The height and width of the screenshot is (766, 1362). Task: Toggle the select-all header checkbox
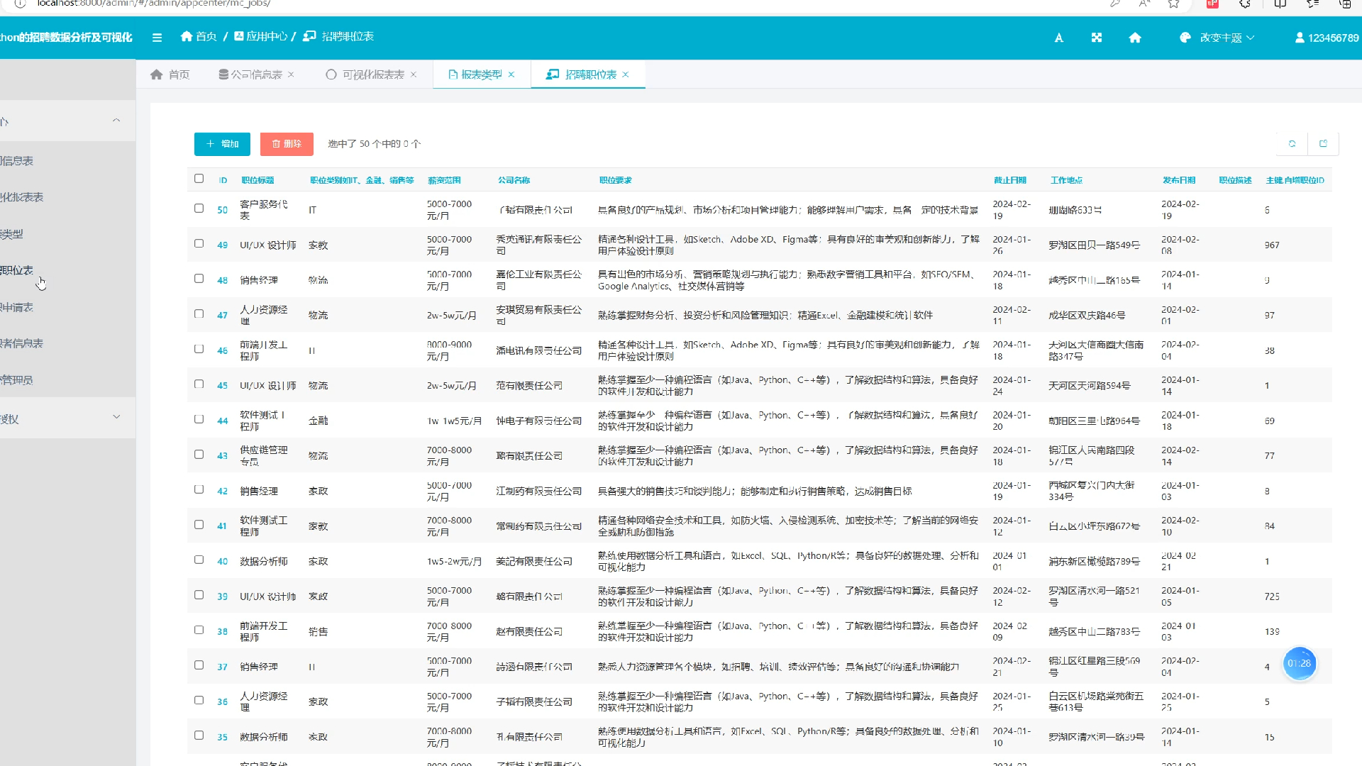(x=199, y=179)
